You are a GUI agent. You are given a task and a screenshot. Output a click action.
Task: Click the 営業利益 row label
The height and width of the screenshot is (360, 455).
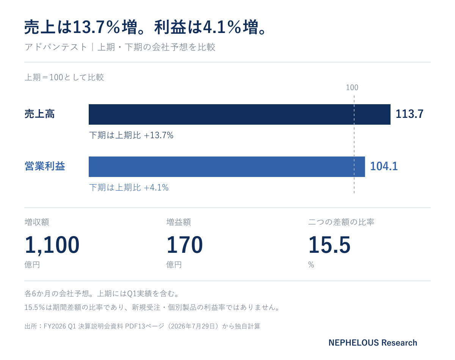click(45, 166)
